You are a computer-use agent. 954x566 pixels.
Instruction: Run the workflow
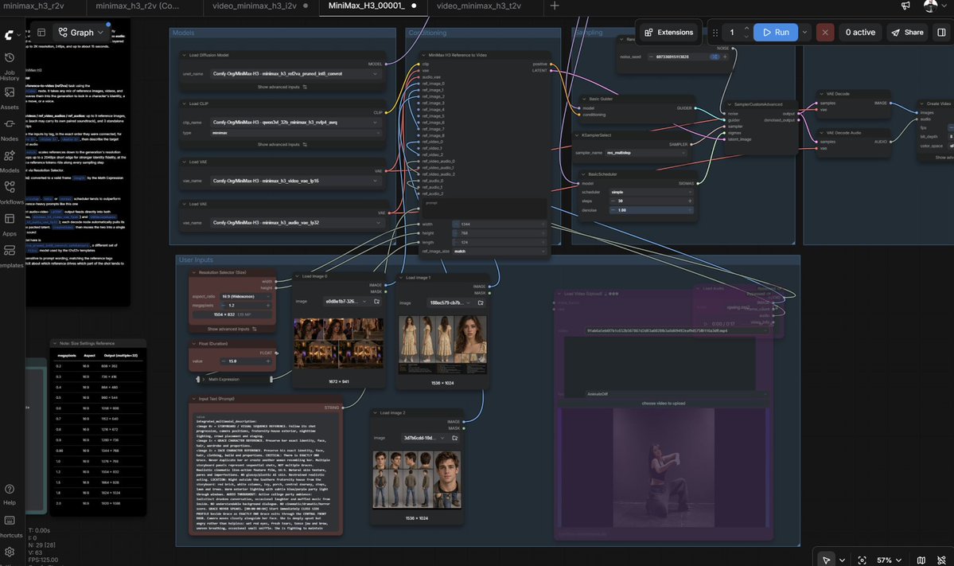[776, 33]
